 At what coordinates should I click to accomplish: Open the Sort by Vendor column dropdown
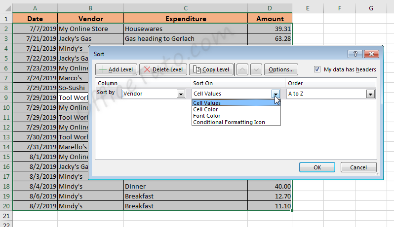pyautogui.click(x=181, y=94)
